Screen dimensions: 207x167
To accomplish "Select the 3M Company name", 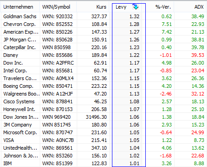I will 17,125.
